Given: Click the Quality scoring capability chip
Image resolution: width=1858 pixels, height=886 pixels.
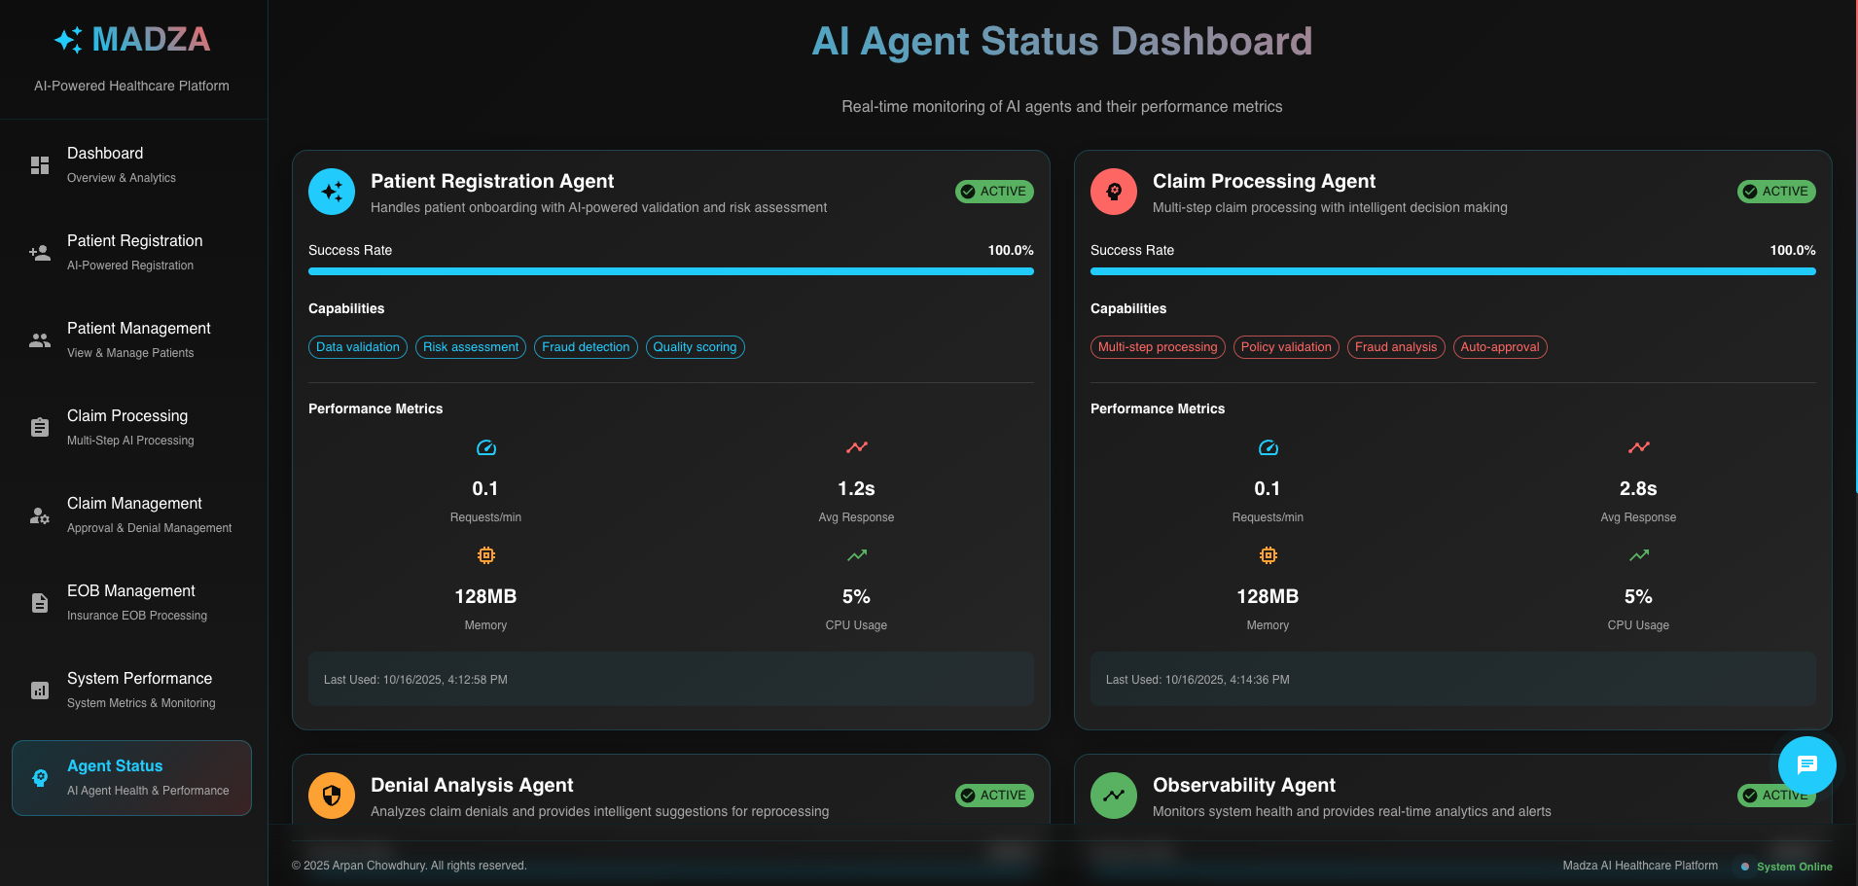Looking at the screenshot, I should [x=695, y=347].
